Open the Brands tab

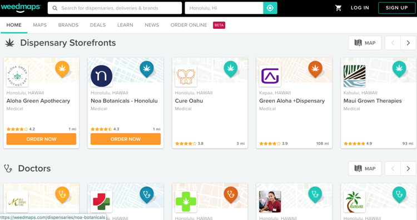click(x=68, y=25)
